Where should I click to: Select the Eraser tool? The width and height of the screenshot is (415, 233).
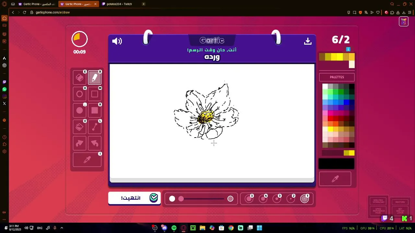pyautogui.click(x=79, y=78)
